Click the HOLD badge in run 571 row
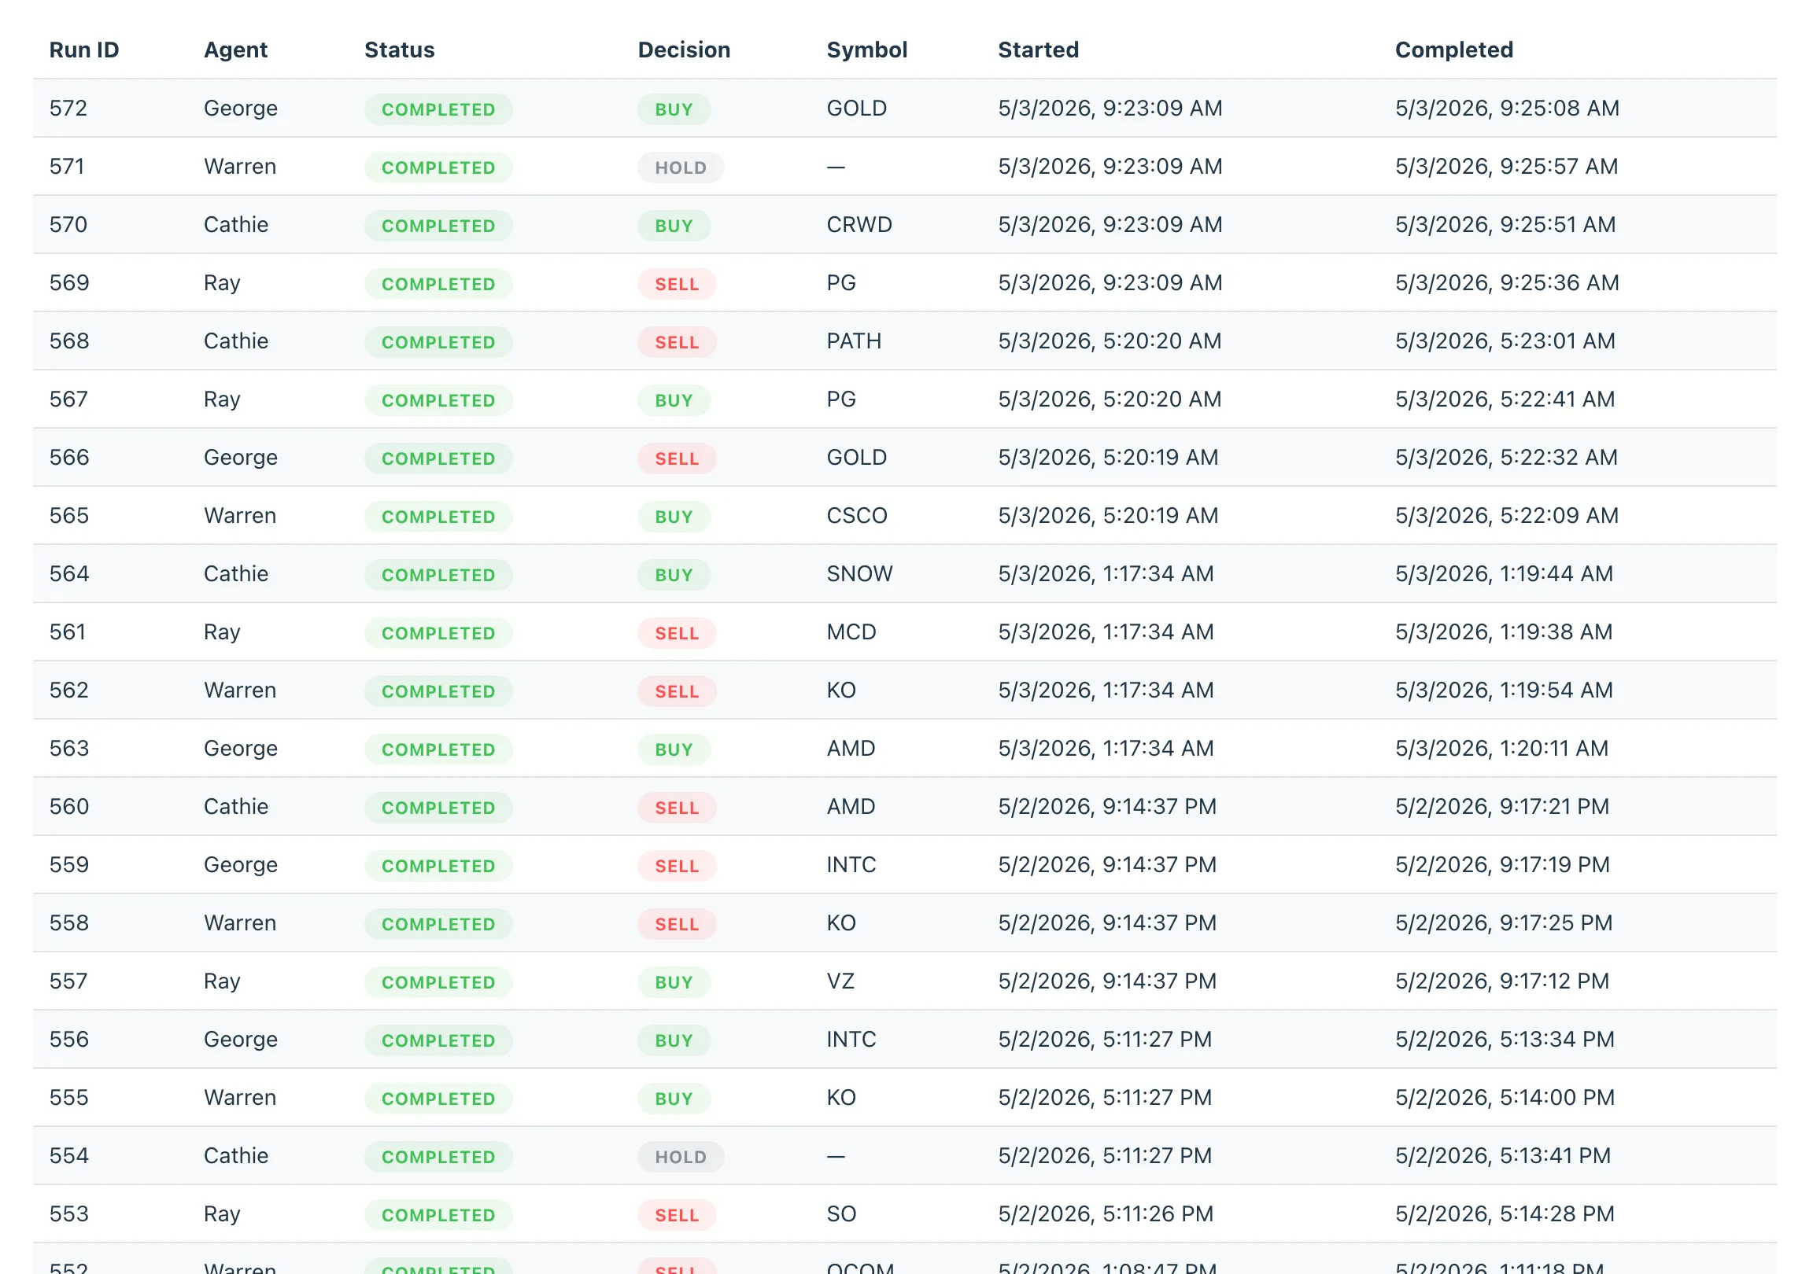Screen dimensions: 1802x1274 pyautogui.click(x=681, y=168)
